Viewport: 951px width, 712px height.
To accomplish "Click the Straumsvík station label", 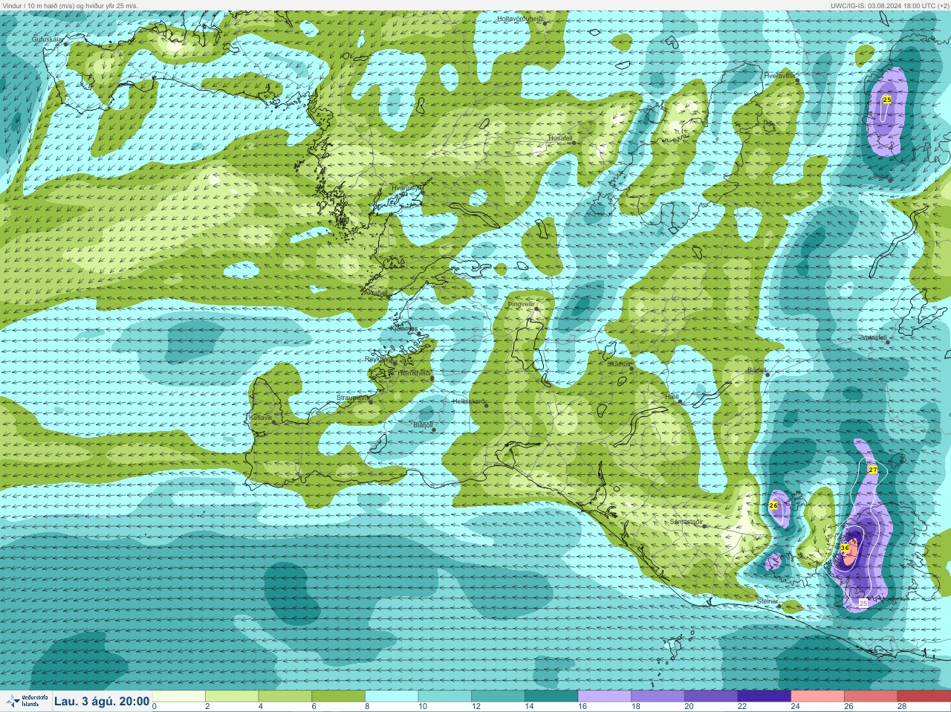I will (x=353, y=398).
